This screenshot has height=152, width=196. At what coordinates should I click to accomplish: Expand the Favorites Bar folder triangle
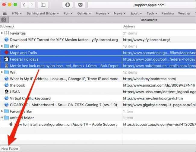(2, 111)
